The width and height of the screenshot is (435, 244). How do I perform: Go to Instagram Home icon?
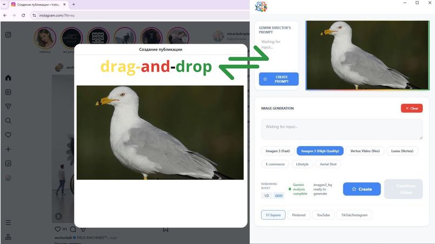[x=8, y=78]
